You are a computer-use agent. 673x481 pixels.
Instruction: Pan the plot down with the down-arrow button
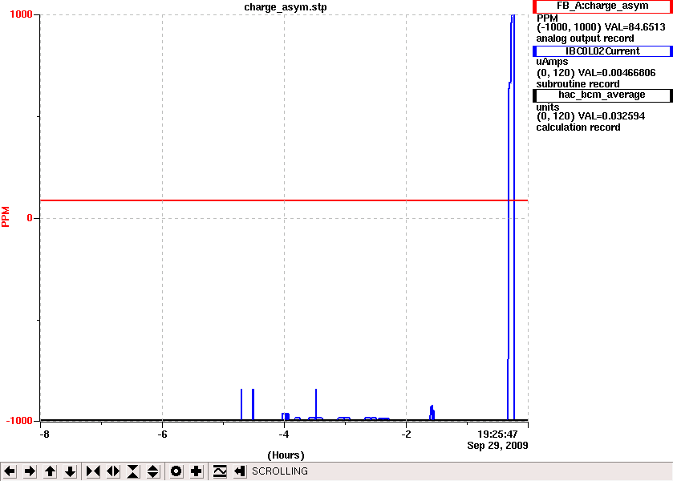click(x=70, y=471)
